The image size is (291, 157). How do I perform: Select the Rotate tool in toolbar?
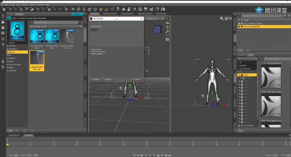[x=95, y=9]
